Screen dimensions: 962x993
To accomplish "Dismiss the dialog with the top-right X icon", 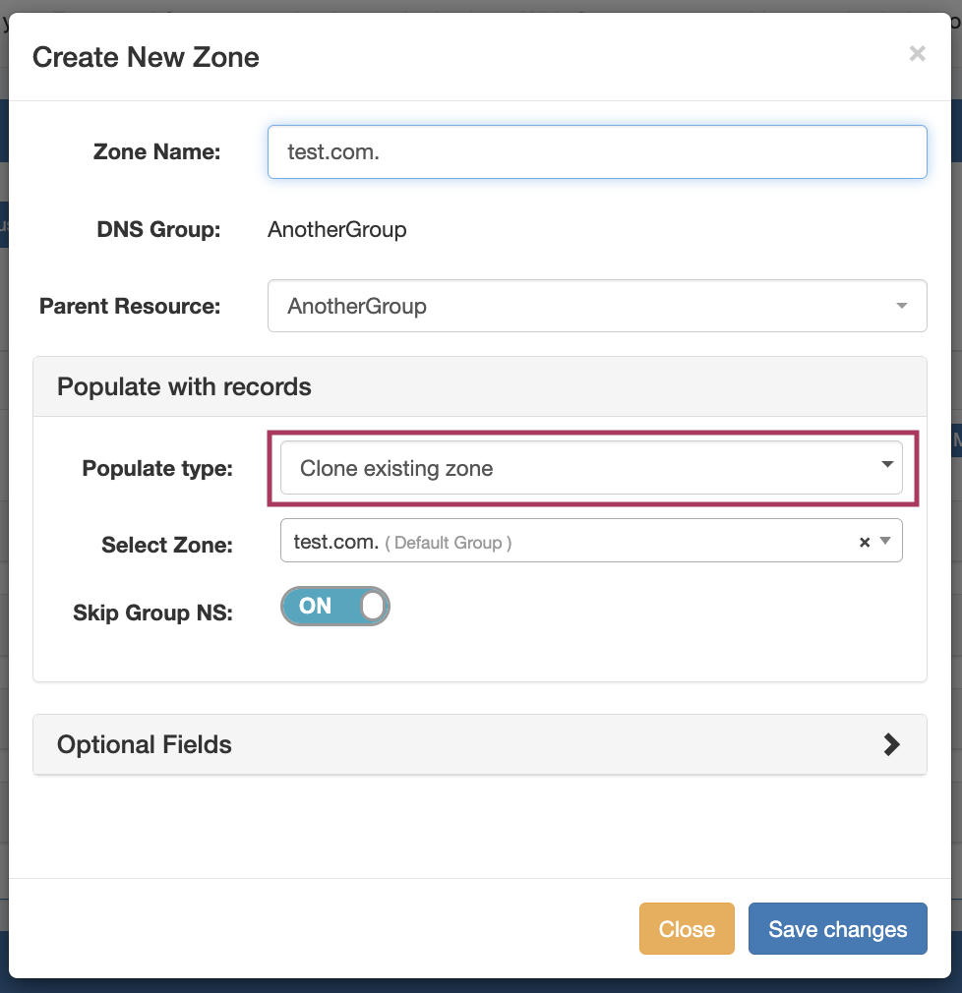I will tap(917, 54).
